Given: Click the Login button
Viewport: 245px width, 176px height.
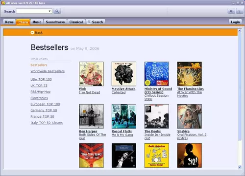Looking at the screenshot, I should pyautogui.click(x=235, y=22).
